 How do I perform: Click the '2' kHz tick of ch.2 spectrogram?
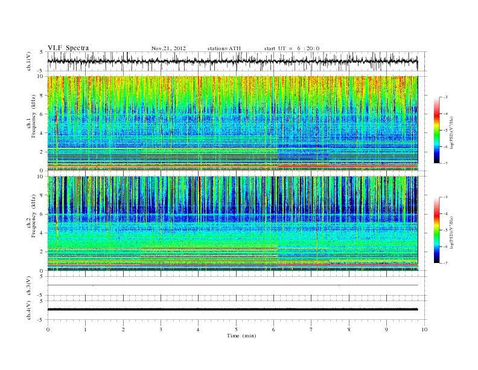tap(42, 252)
